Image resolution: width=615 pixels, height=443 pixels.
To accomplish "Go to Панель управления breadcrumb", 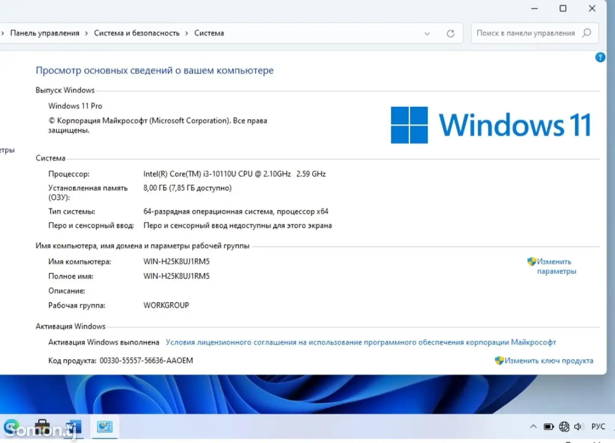I will pos(45,33).
